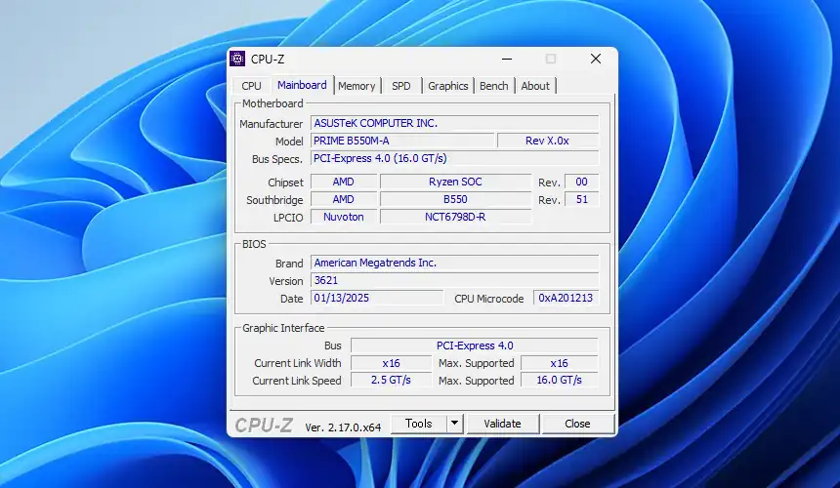Screen dimensions: 840x488
Task: Show the Graphics tab
Action: (x=448, y=86)
